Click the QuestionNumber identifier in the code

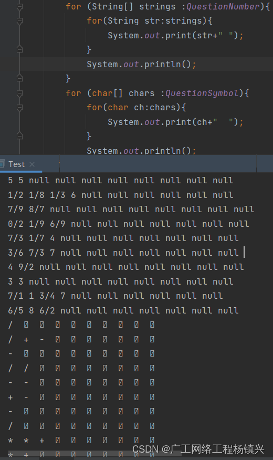pyautogui.click(x=223, y=6)
